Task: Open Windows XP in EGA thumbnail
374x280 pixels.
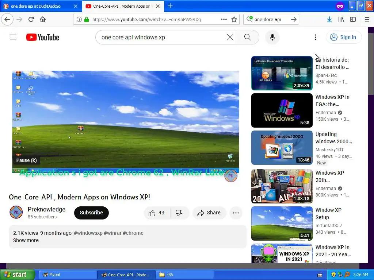Action: pos(282,110)
